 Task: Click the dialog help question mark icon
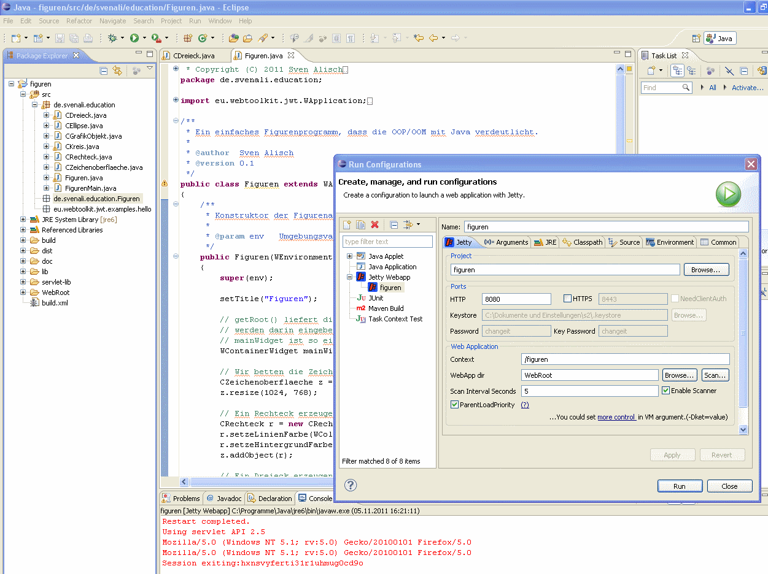351,486
